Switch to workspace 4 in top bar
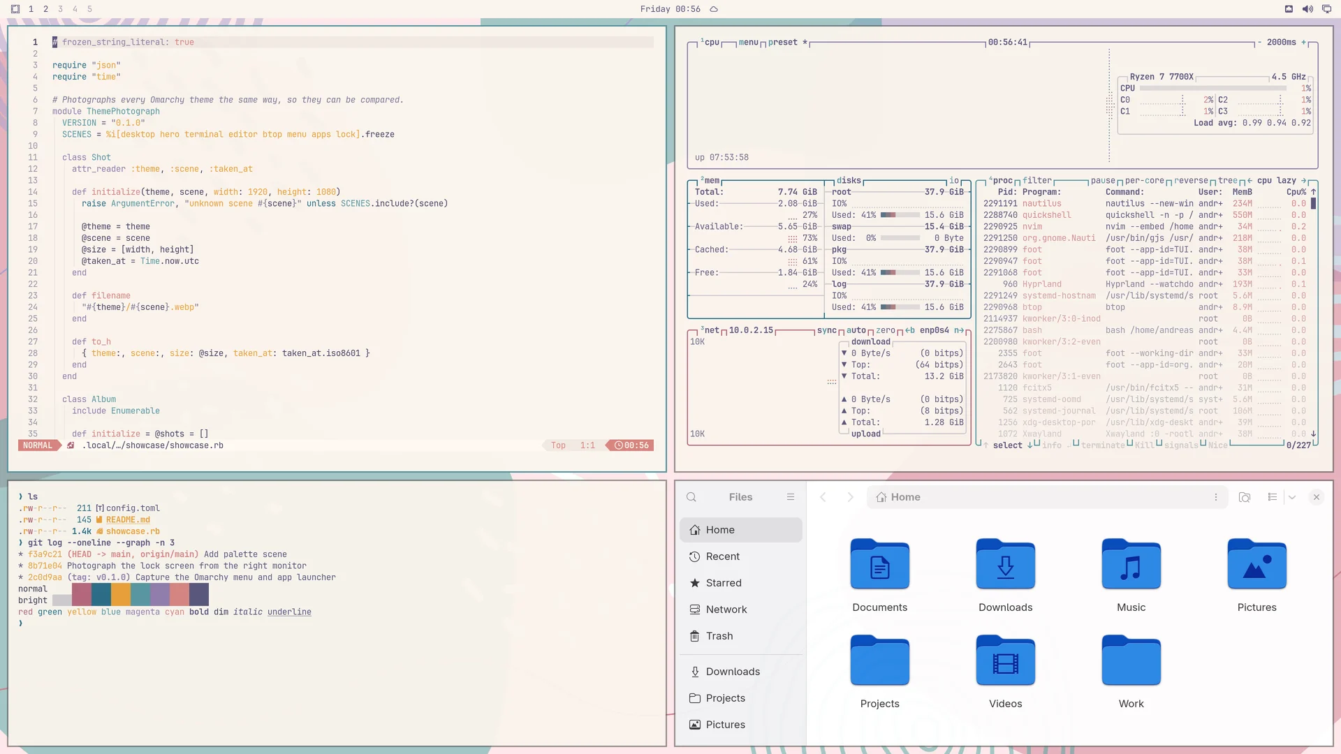This screenshot has height=754, width=1341. [75, 9]
